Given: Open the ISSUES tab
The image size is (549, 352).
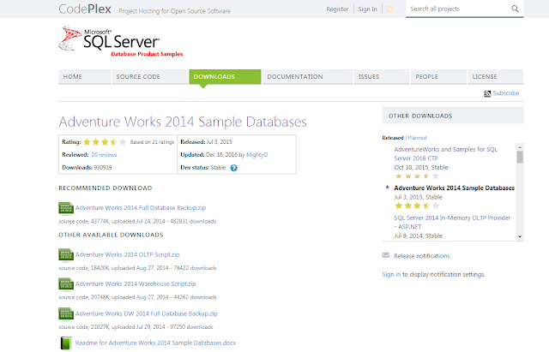Looking at the screenshot, I should point(381,76).
